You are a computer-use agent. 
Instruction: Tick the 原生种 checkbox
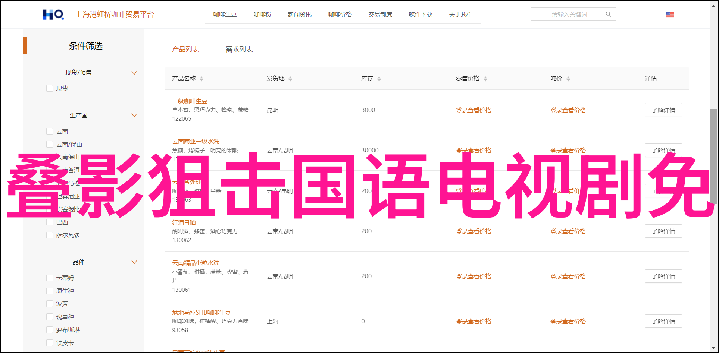(x=50, y=291)
